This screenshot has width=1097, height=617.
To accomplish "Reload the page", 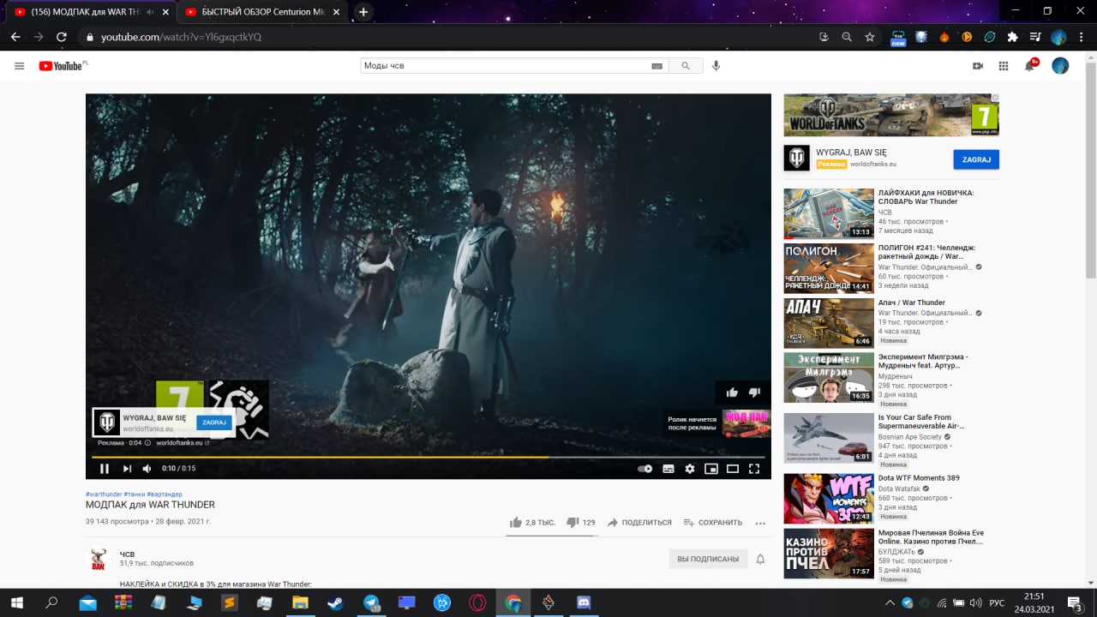I will coord(62,37).
